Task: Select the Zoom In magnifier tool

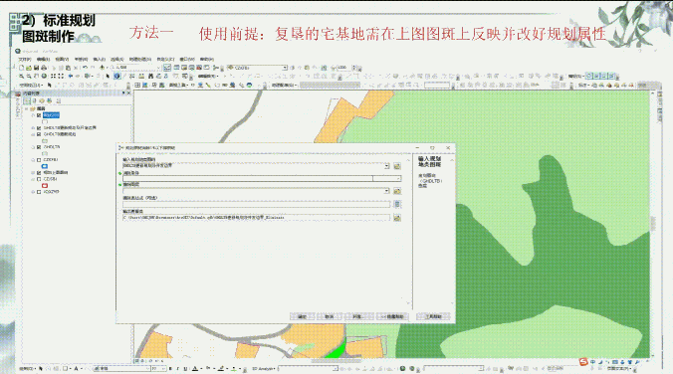Action: point(21,76)
